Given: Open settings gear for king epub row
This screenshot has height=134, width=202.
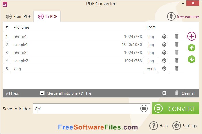Looking at the screenshot, I should tap(164, 68).
